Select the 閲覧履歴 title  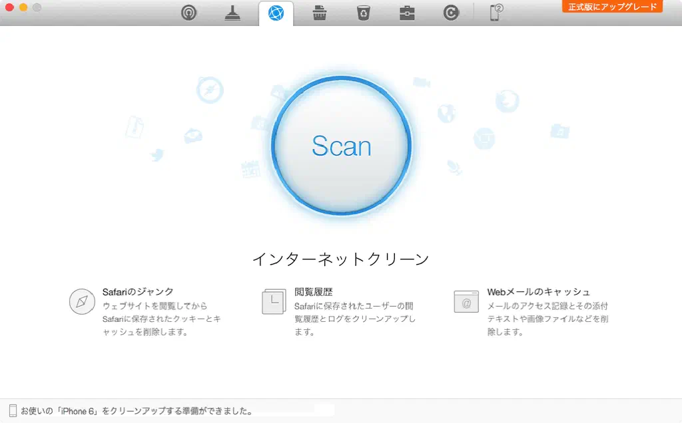point(314,291)
